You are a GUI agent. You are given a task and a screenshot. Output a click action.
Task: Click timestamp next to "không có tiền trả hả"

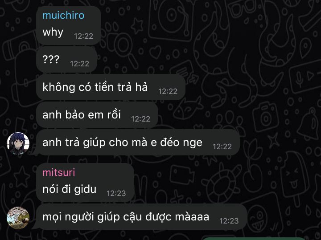[168, 91]
